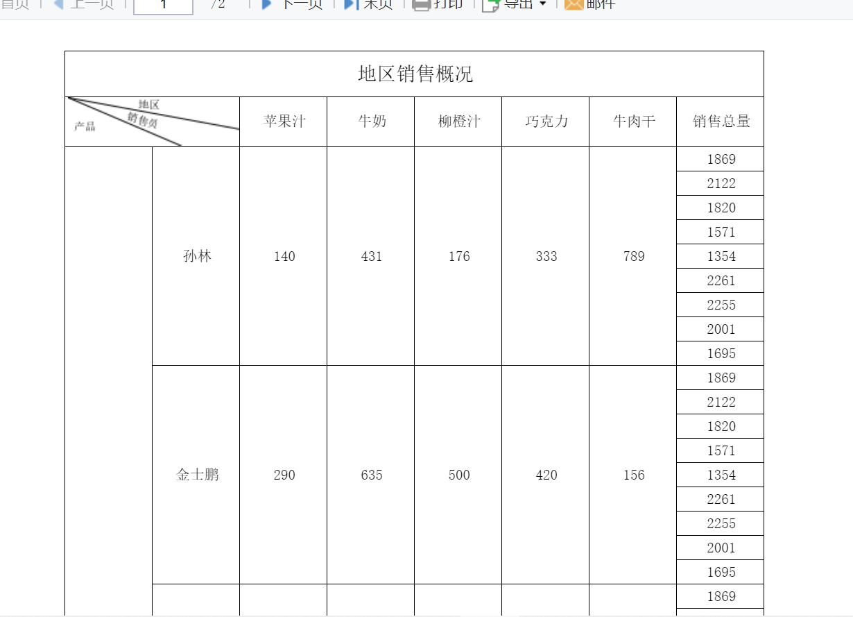The width and height of the screenshot is (853, 617).
Task: Click the printer icon
Action: click(421, 4)
